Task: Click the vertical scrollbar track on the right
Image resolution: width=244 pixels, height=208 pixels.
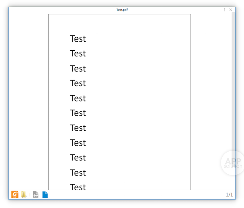Action: (x=233, y=101)
